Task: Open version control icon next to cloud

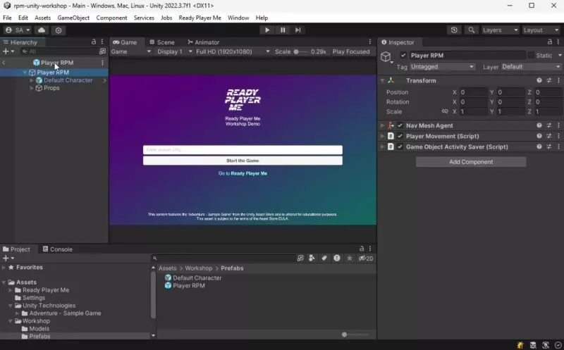Action: [x=59, y=30]
